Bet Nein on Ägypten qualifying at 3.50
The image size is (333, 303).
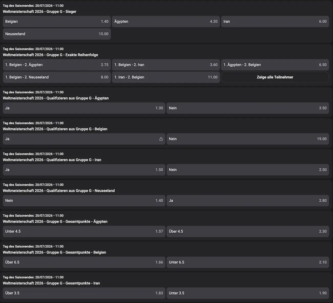coord(248,108)
